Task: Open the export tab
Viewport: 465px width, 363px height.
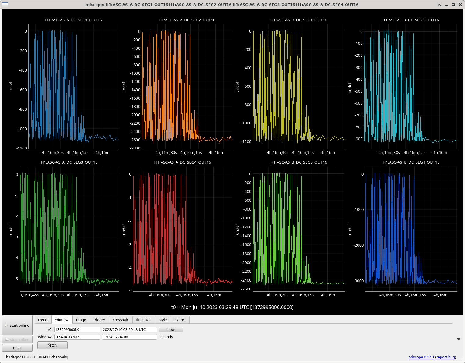Action: click(x=180, y=320)
